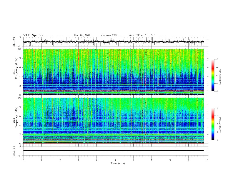Click the "2" kHz tick on ch.2 frequency axis
Viewport: 233px width, 180px height.
tap(20, 134)
